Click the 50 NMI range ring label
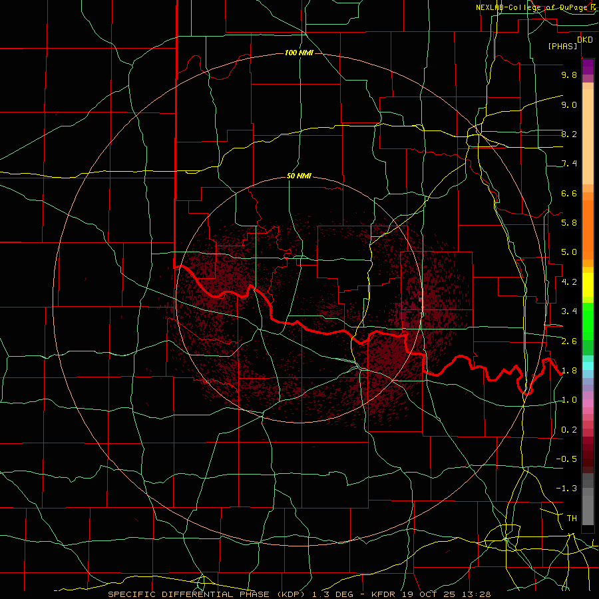The width and height of the screenshot is (599, 599). click(299, 176)
